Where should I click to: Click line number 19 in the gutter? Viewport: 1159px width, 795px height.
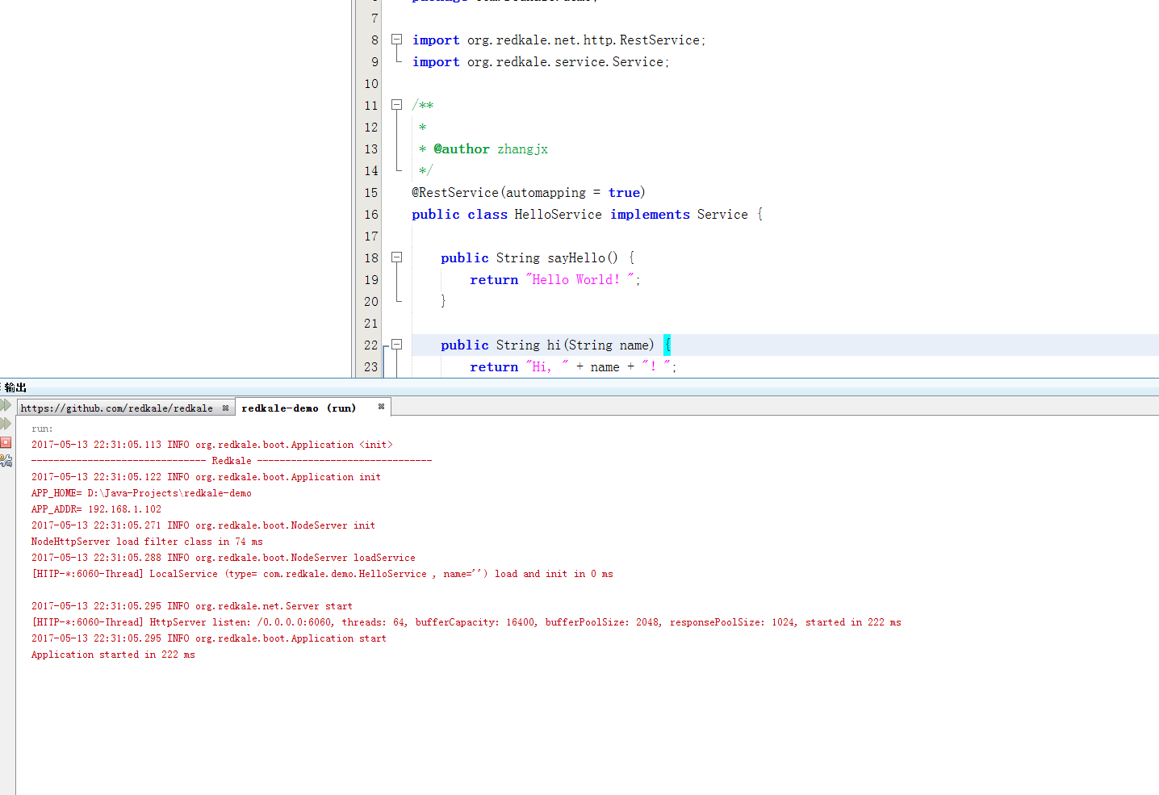[370, 280]
